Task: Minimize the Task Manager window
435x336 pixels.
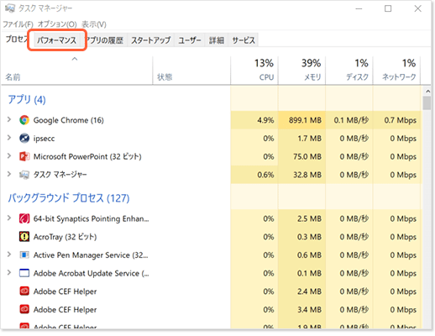Action: click(x=359, y=8)
